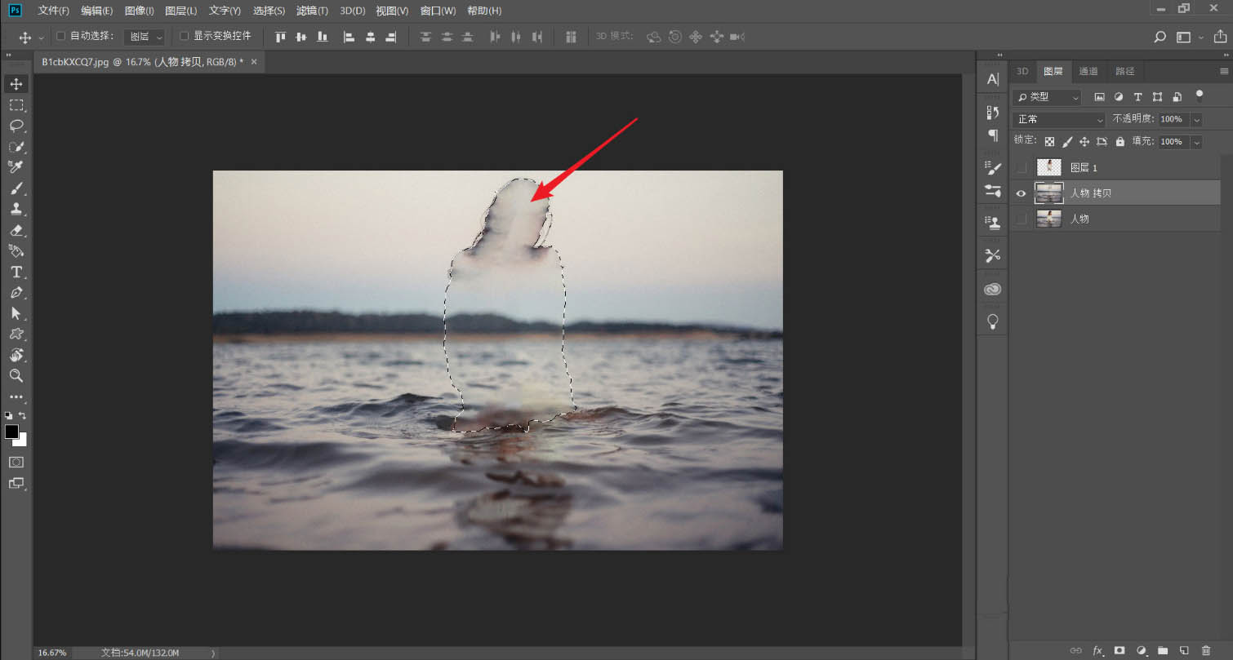The width and height of the screenshot is (1233, 660).
Task: Add a layer style with fx button
Action: coord(1098,650)
